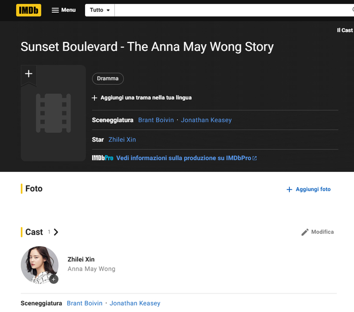Screen dimensions: 354x312
Task: Open Vedi informazioni sulla produzione su IMDbPro
Action: coord(186,158)
